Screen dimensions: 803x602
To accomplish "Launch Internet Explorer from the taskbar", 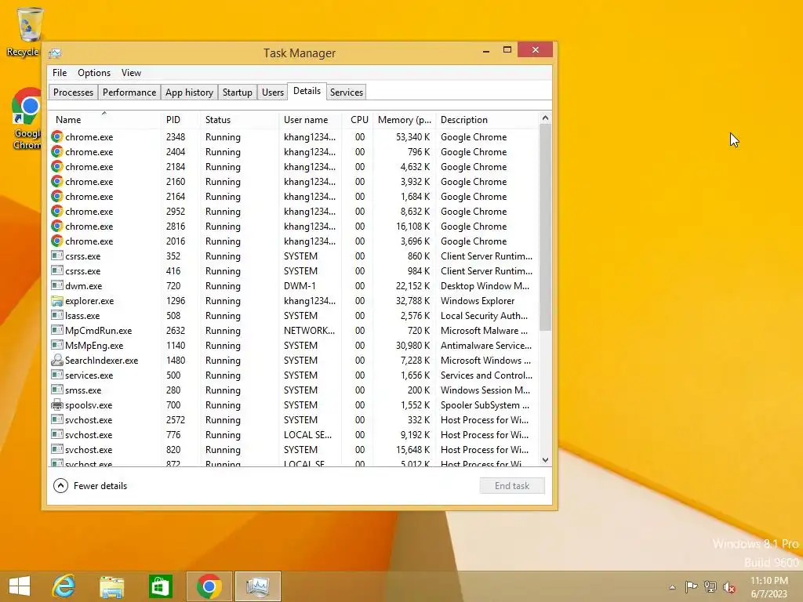I will [x=64, y=586].
